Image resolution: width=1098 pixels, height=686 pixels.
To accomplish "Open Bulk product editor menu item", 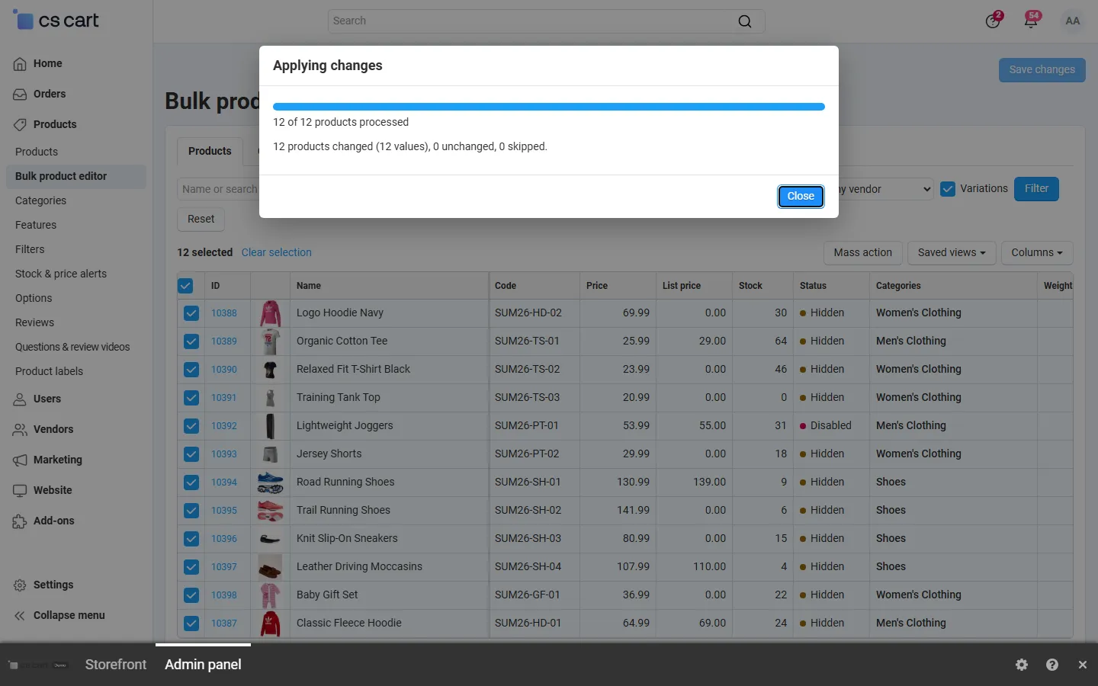I will click(x=75, y=177).
